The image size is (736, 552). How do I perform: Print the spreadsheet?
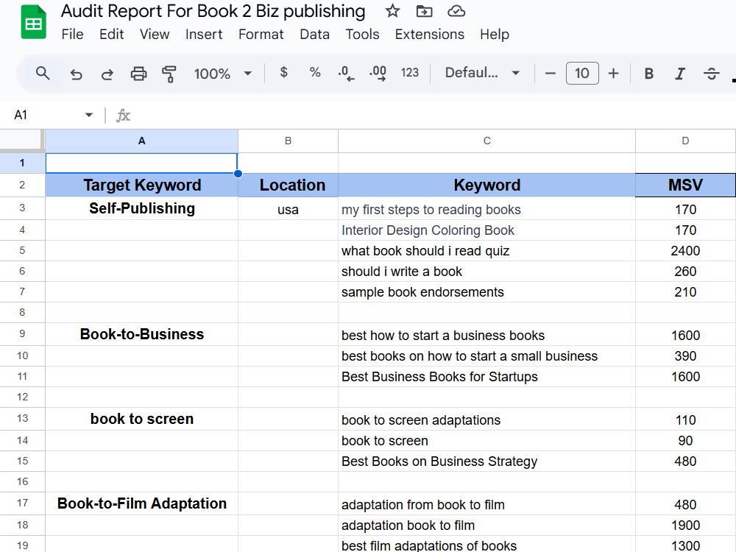tap(138, 74)
